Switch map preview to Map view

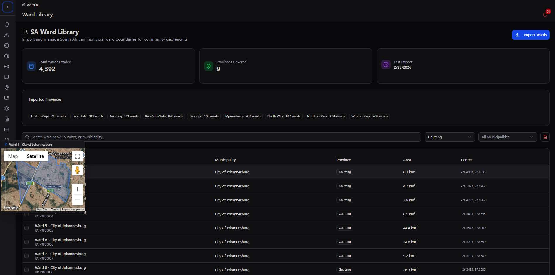(13, 156)
